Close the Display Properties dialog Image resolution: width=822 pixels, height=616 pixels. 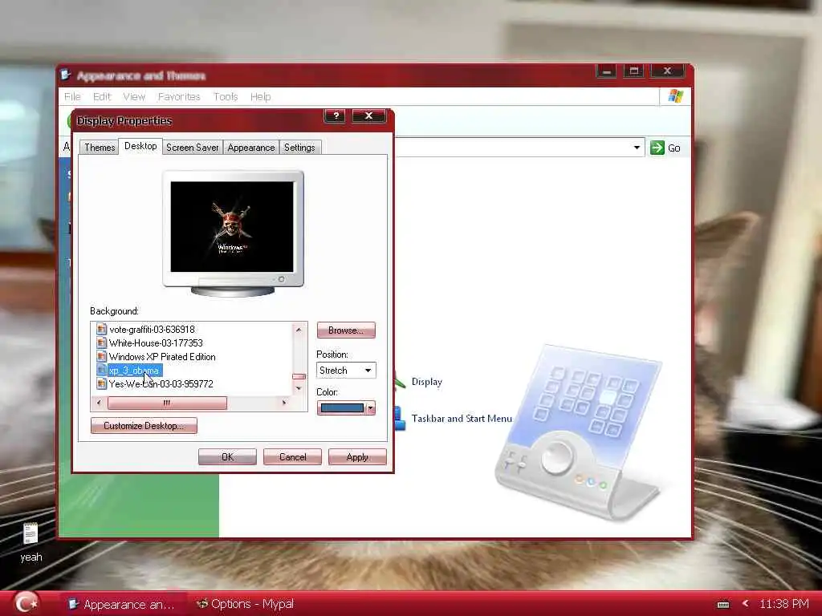coord(368,115)
